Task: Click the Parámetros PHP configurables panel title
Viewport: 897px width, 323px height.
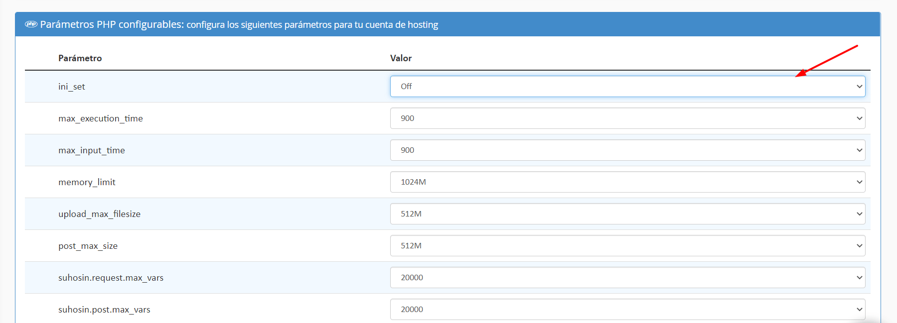Action: [112, 24]
